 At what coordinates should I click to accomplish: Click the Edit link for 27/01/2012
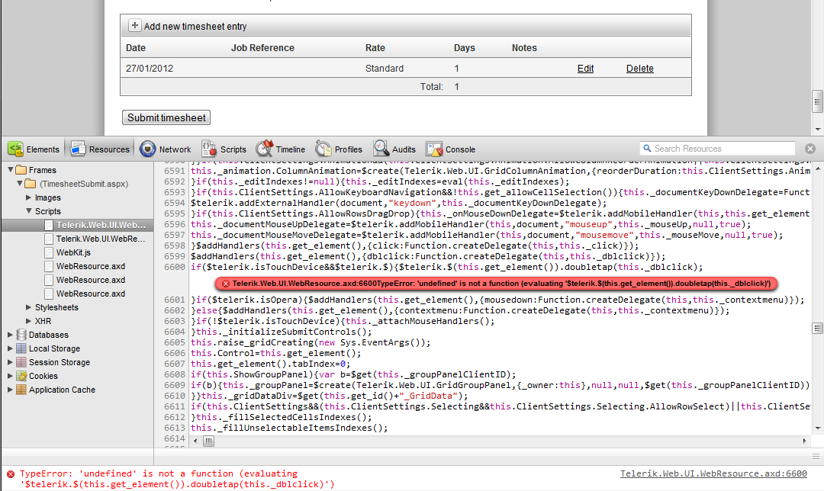pyautogui.click(x=585, y=69)
